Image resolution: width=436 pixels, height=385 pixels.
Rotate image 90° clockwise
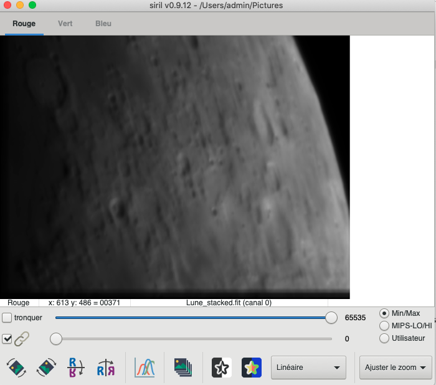tap(47, 368)
